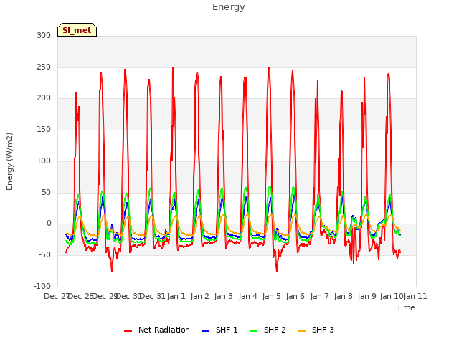Click the 0 y-axis tick label
The width and height of the screenshot is (459, 344).
[x=49, y=224]
